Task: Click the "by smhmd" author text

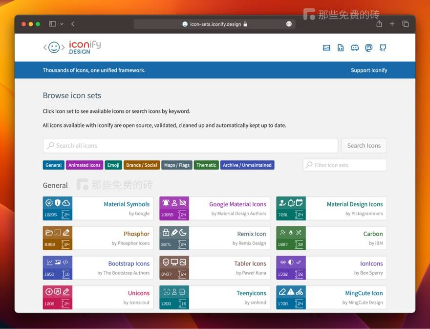Action: (x=255, y=303)
